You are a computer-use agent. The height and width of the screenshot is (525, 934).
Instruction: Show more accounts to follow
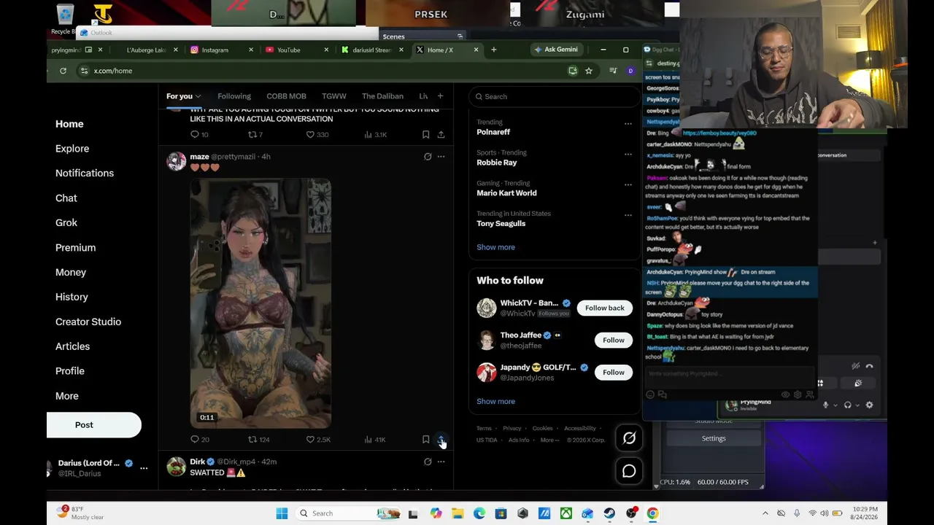tap(495, 401)
